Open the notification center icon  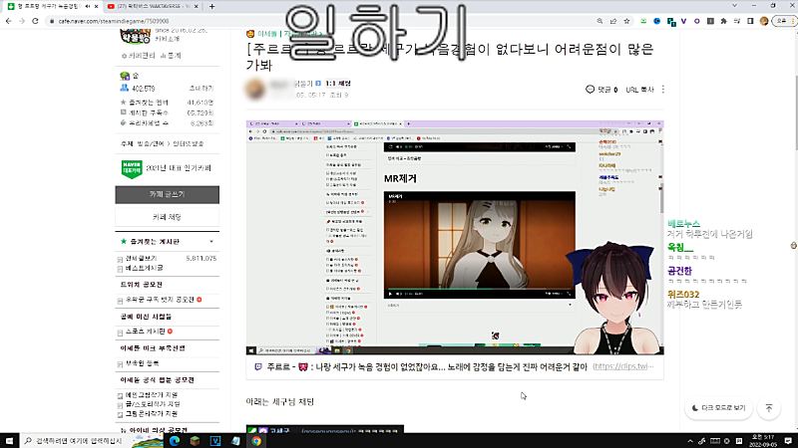(788, 441)
